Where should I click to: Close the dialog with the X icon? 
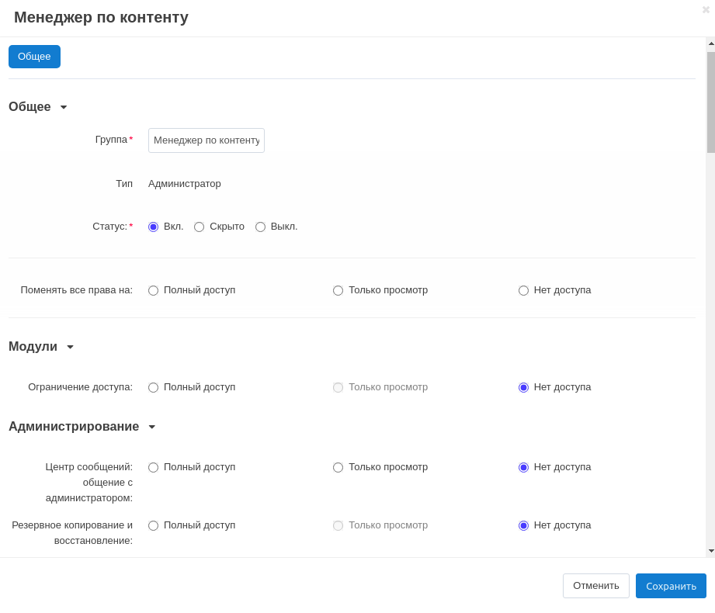pos(706,9)
